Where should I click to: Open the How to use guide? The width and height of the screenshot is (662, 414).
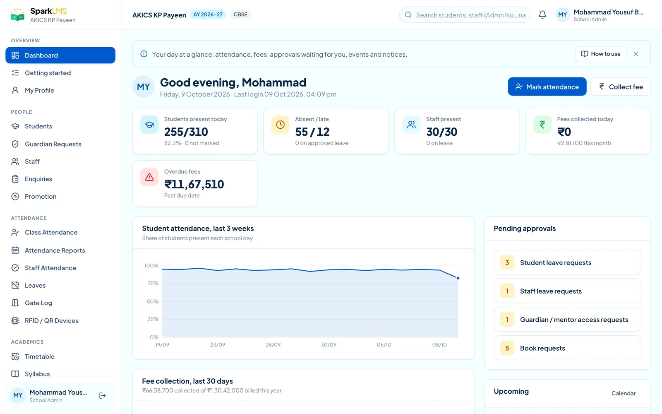601,54
